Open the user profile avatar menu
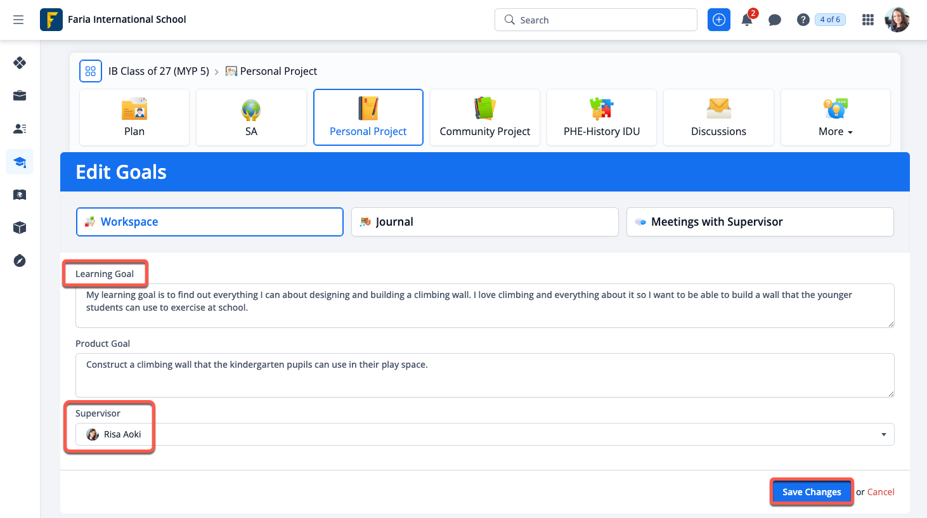This screenshot has width=927, height=518. (897, 20)
